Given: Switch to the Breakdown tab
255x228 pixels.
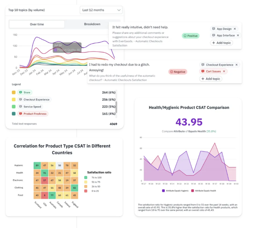Looking at the screenshot, I should point(92,24).
